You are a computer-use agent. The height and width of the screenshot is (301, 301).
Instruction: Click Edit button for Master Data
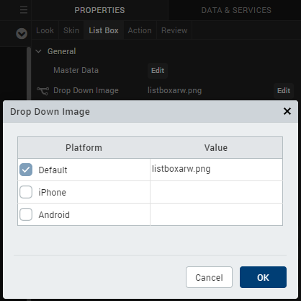(x=158, y=71)
